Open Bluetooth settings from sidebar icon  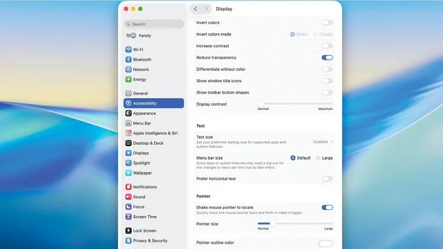point(128,60)
